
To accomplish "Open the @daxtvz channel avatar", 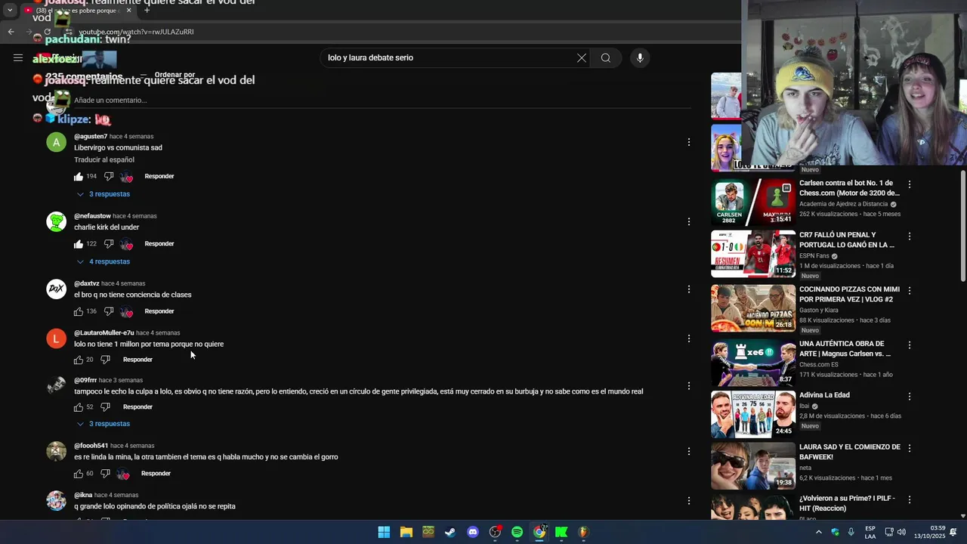I will [57, 289].
